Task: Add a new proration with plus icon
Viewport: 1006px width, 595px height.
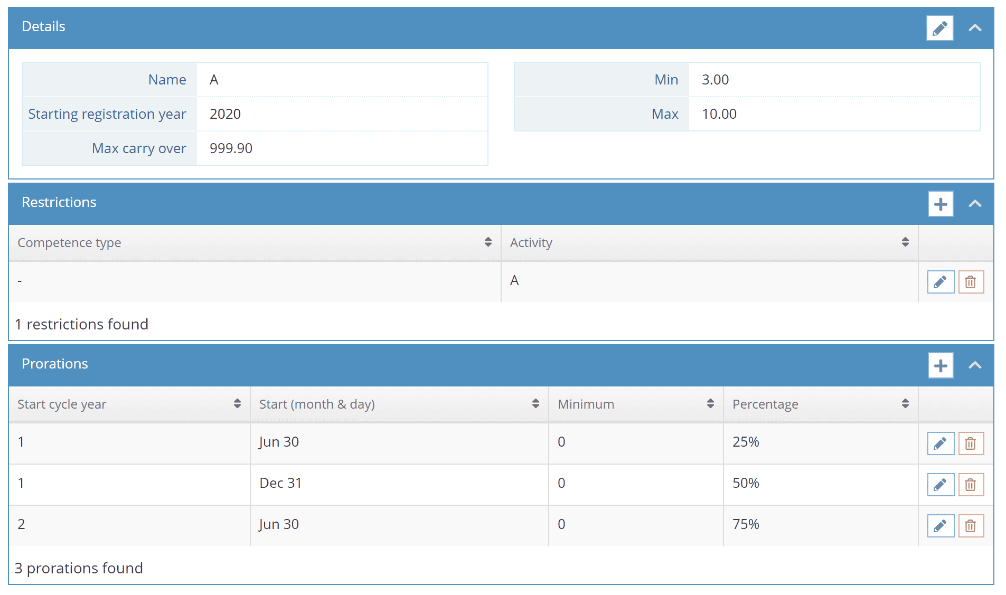Action: [941, 365]
